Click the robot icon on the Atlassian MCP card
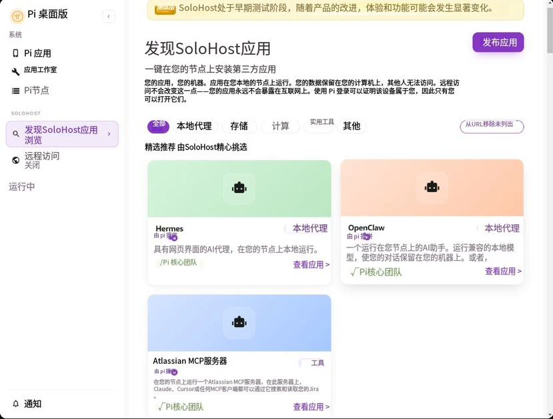Image resolution: width=553 pixels, height=419 pixels. pyautogui.click(x=239, y=322)
